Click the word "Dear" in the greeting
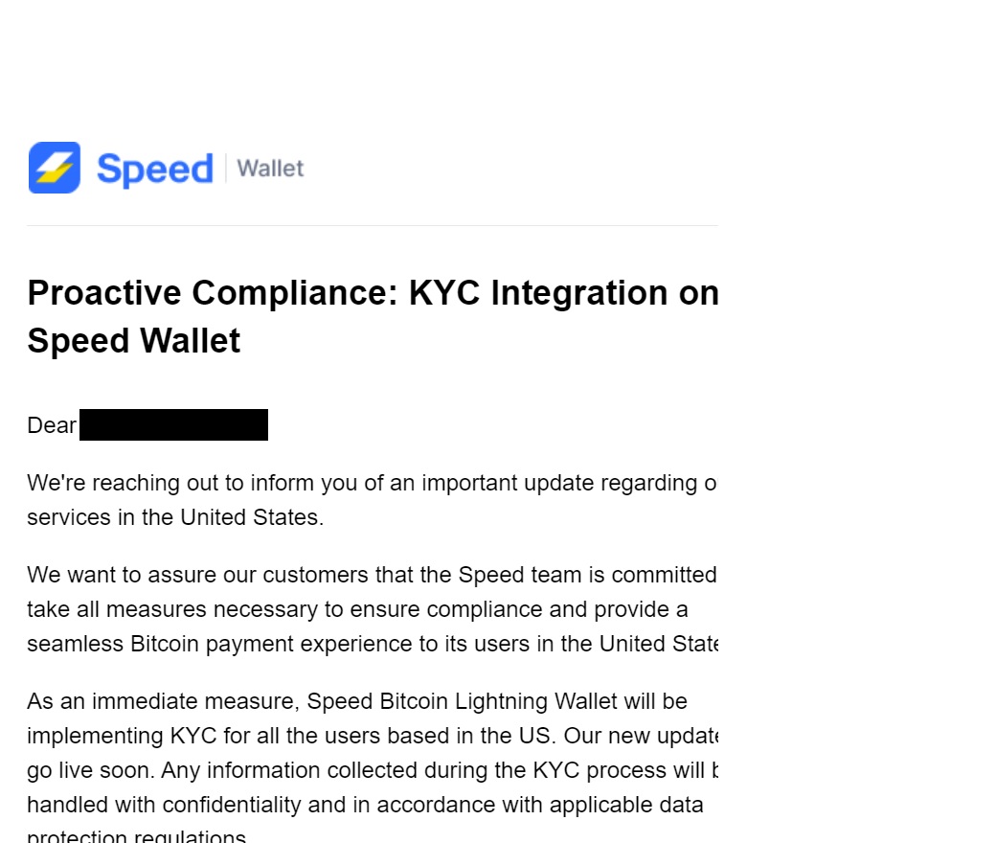 coord(52,425)
